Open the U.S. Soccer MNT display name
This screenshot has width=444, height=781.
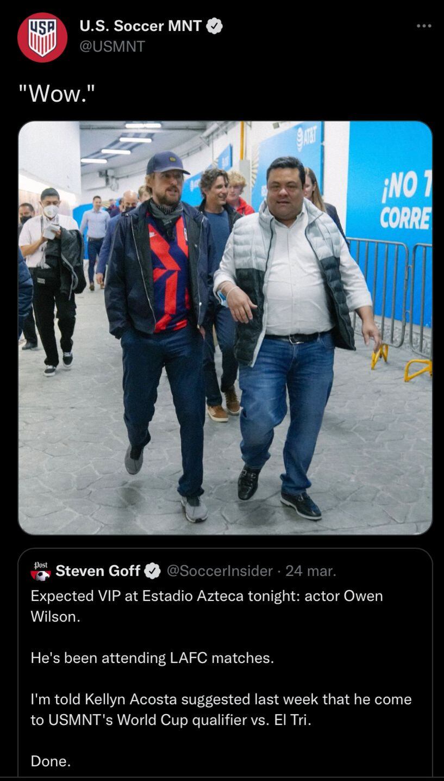coord(141,26)
